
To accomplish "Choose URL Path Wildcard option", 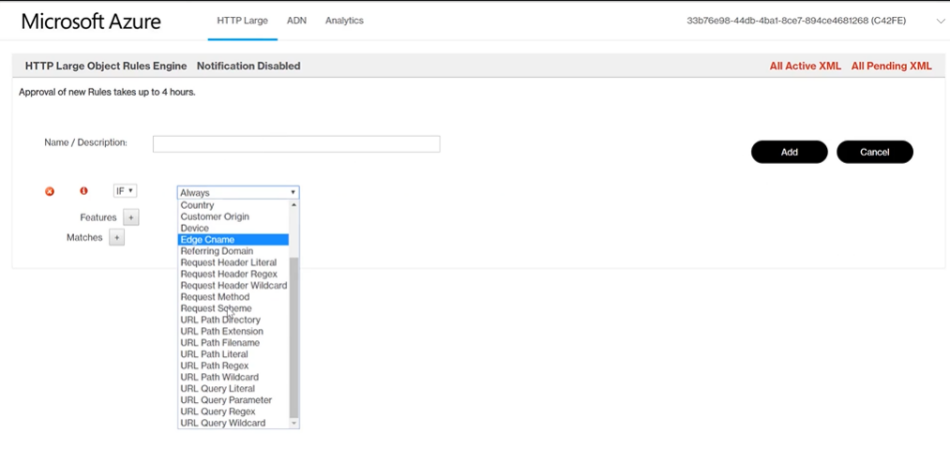I will (x=234, y=378).
